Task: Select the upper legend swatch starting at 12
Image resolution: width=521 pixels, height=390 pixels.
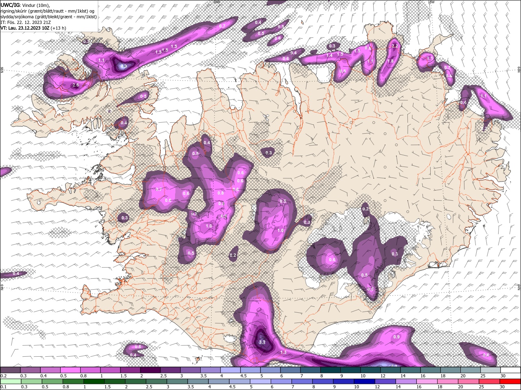Action: (x=390, y=370)
